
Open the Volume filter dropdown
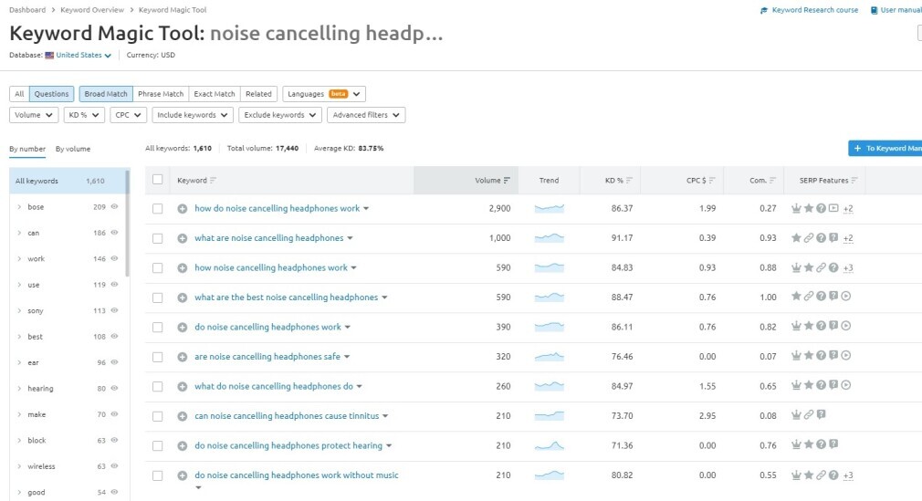pos(34,115)
